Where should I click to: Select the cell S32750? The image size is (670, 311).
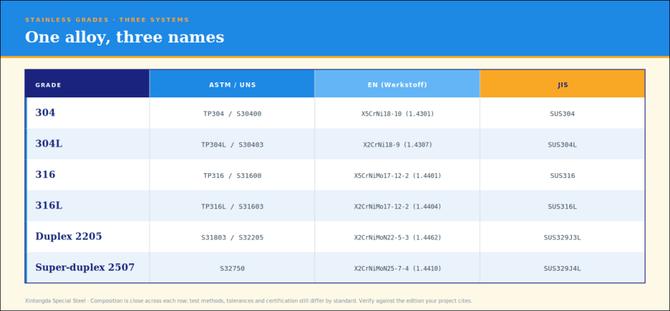coord(232,267)
